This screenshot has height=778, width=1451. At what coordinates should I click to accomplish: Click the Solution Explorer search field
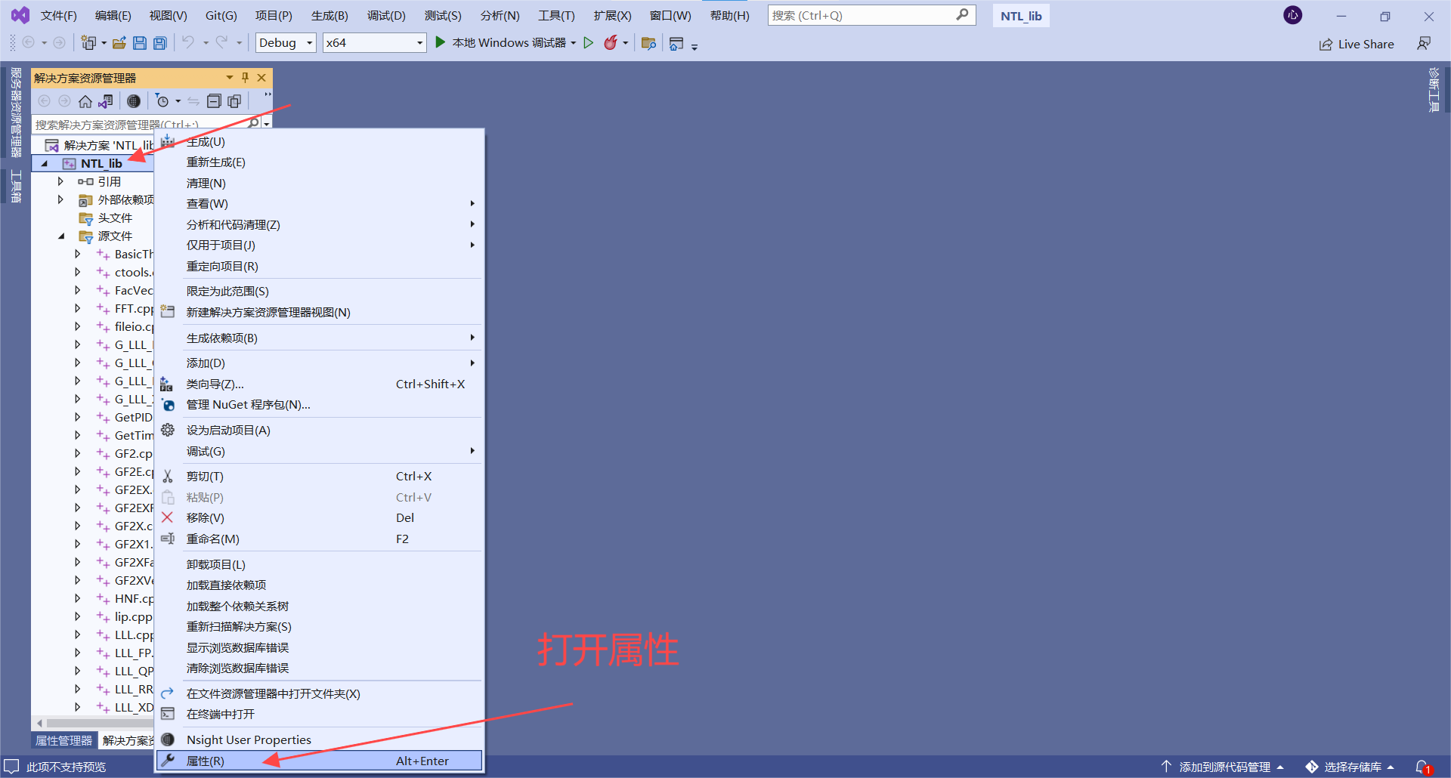(x=140, y=124)
